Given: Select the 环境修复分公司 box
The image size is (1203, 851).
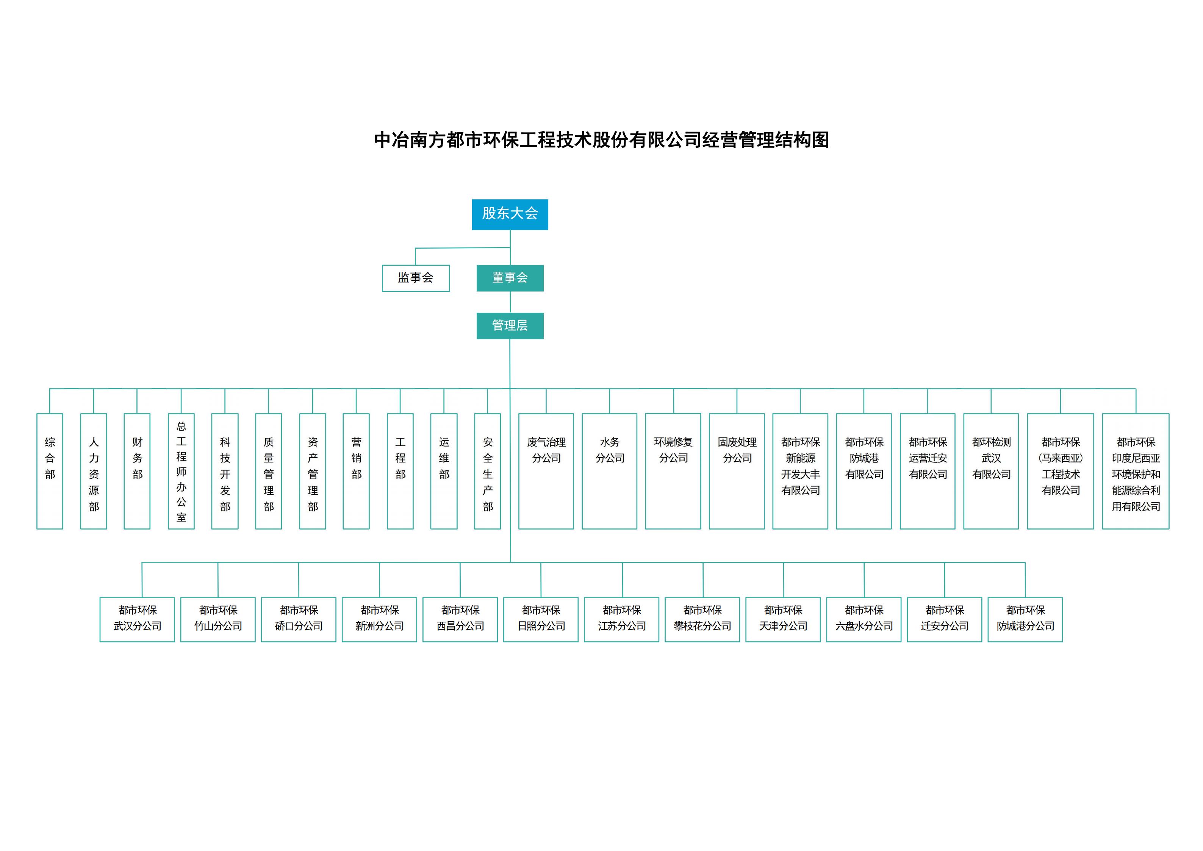Looking at the screenshot, I should coord(673,471).
